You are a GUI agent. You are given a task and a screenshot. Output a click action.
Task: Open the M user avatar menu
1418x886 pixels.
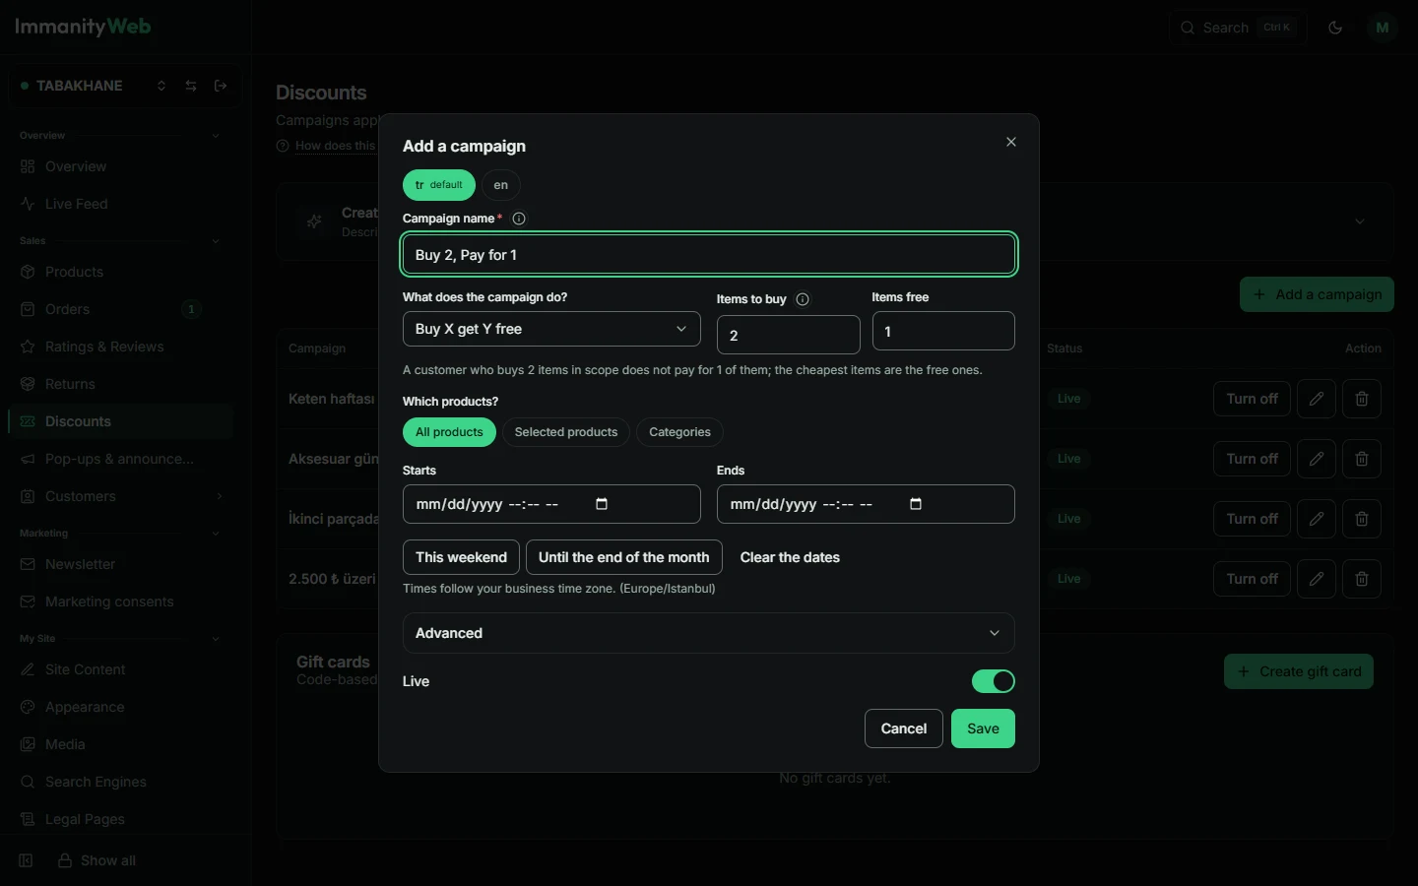pyautogui.click(x=1383, y=28)
